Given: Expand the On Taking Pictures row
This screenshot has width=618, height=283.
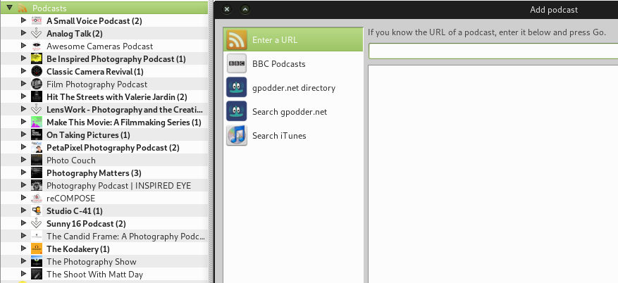Looking at the screenshot, I should (x=23, y=134).
